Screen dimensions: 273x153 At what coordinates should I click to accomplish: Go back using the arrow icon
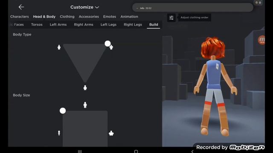(x=21, y=7)
